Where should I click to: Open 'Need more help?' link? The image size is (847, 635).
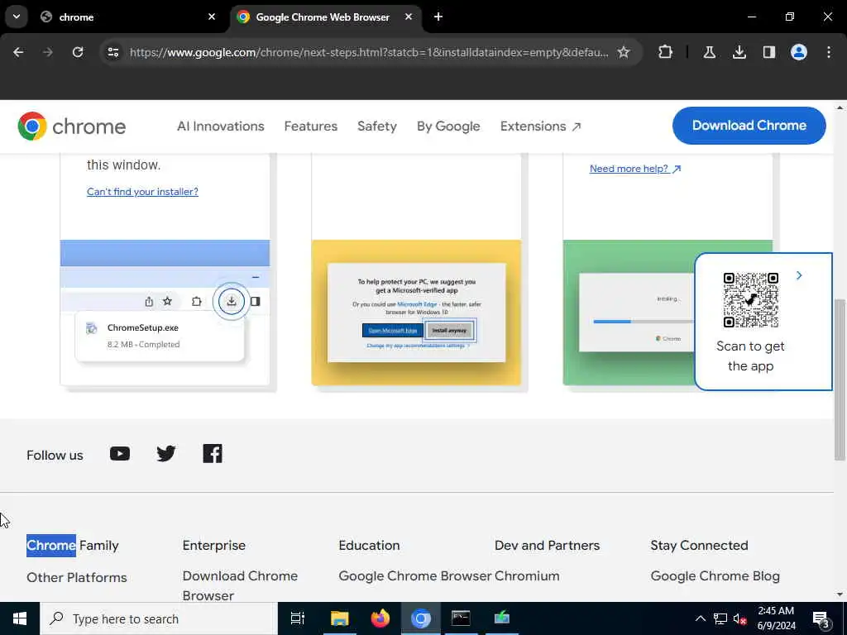tap(635, 169)
